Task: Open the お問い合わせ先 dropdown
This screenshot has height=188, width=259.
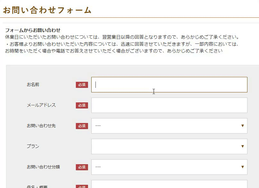Action: (x=169, y=126)
